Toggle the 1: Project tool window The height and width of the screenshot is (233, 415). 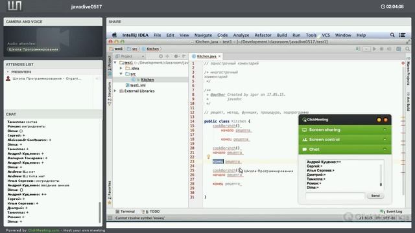tap(110, 65)
